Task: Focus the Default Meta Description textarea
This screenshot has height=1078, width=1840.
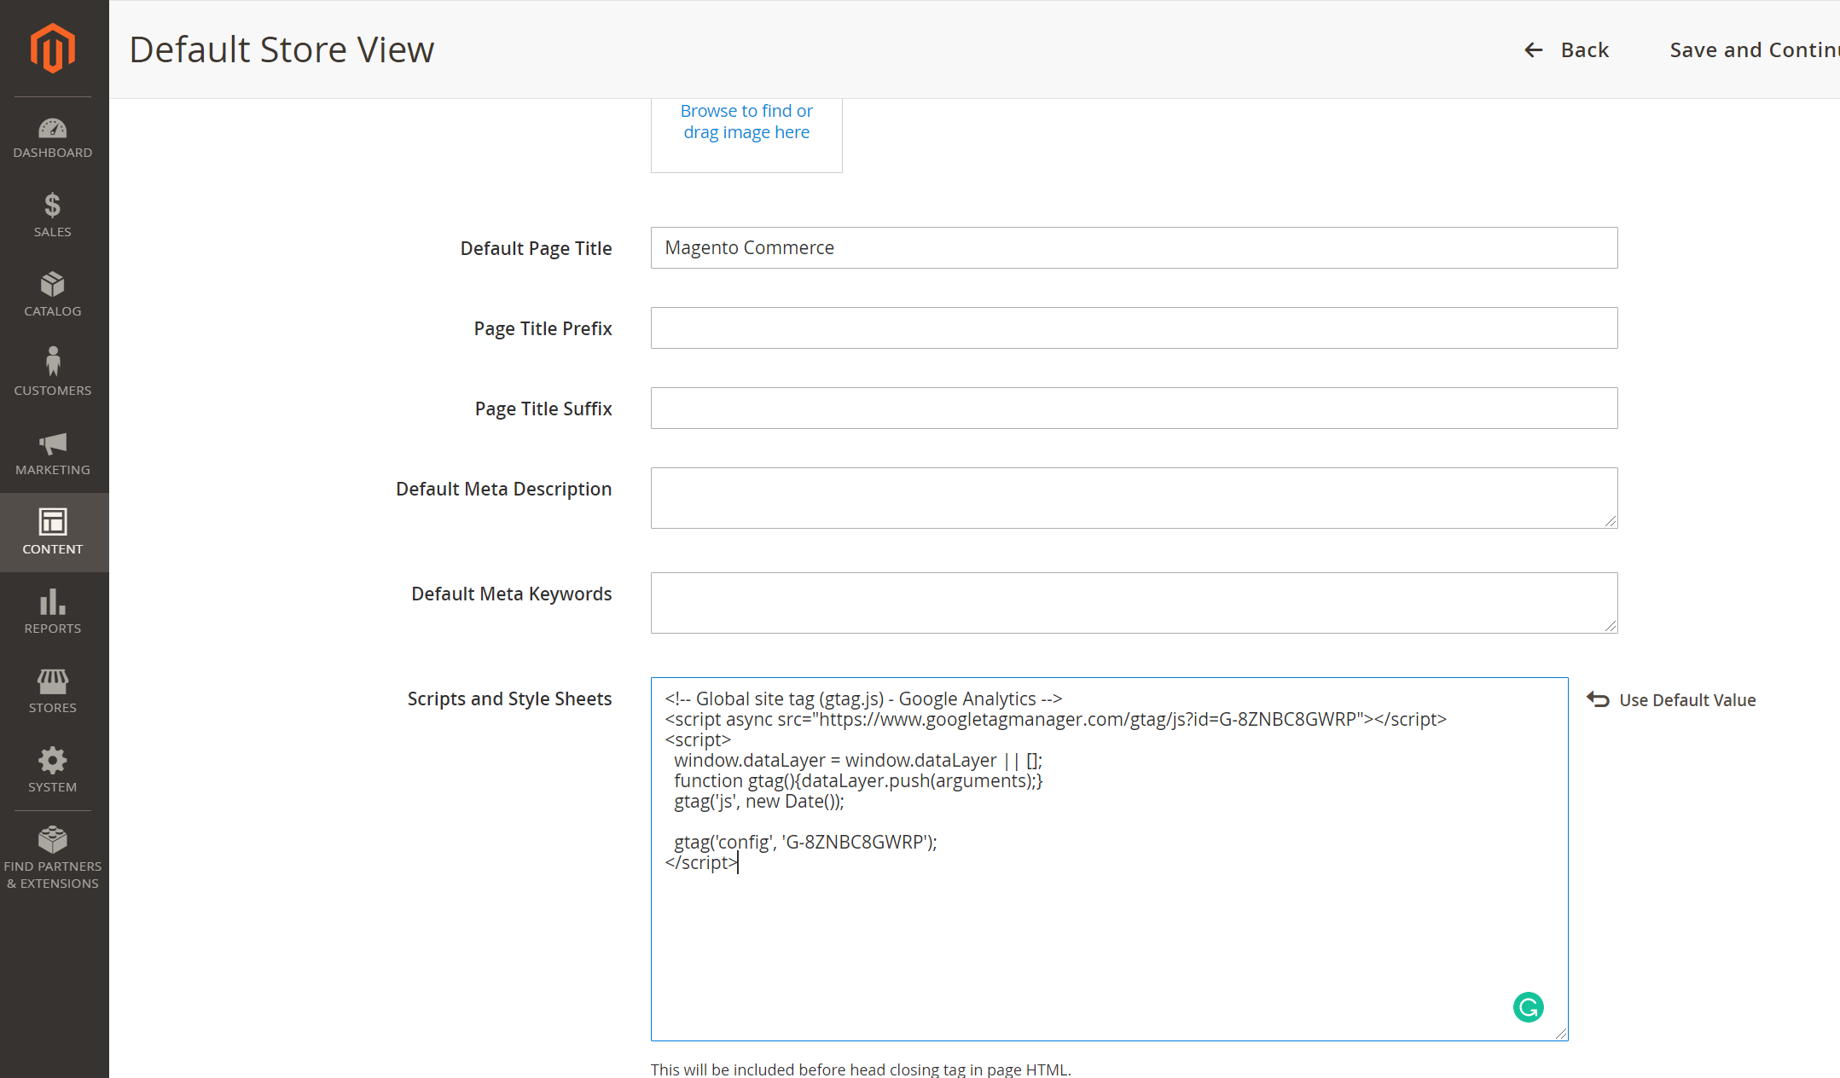Action: [x=1134, y=498]
